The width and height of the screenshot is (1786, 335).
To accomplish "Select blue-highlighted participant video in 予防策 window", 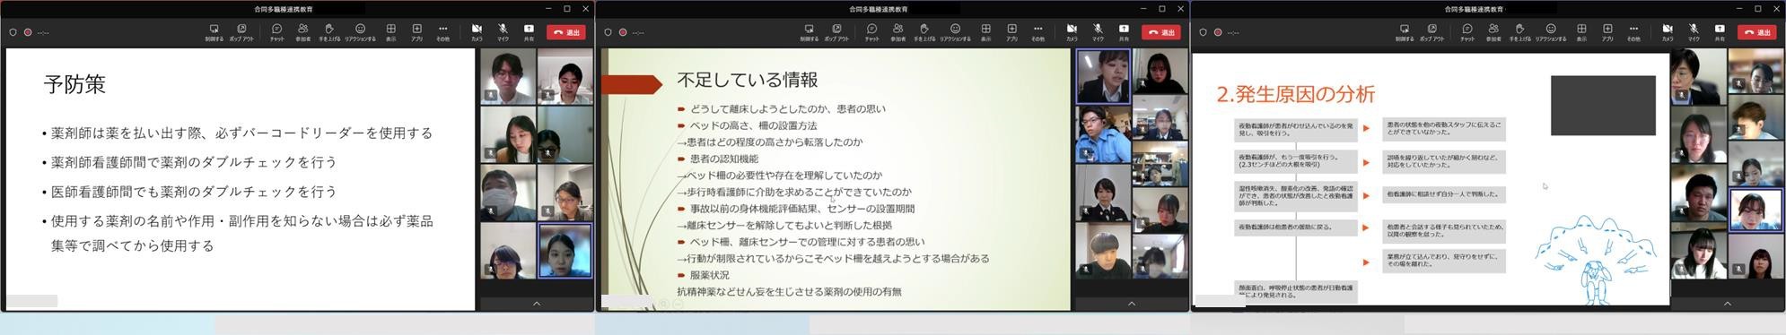I will pyautogui.click(x=565, y=251).
